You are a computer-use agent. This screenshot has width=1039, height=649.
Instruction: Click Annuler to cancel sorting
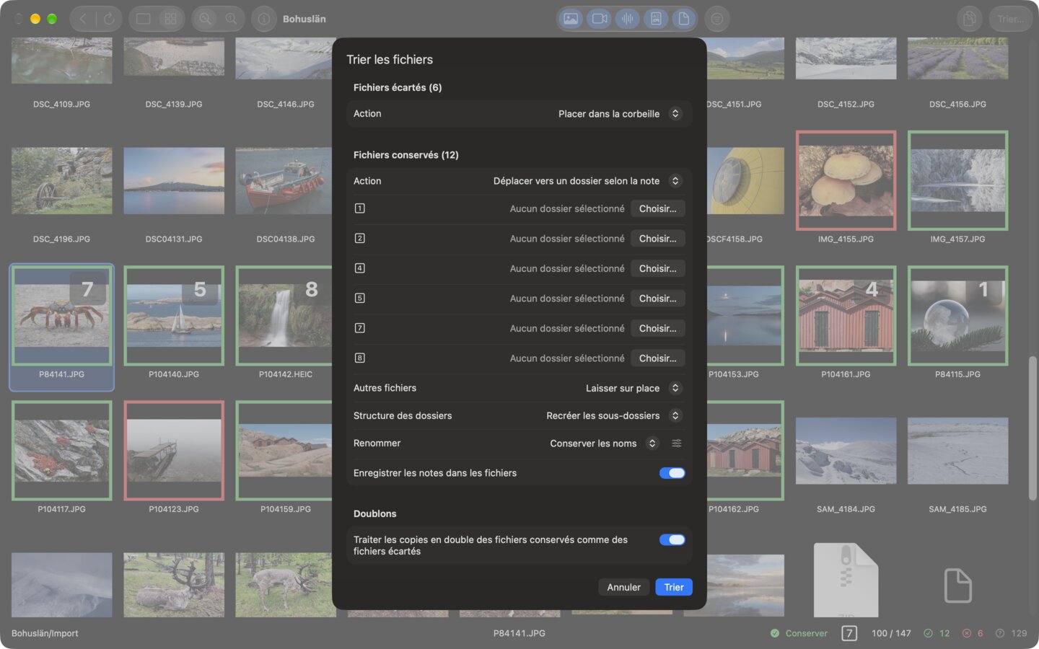tap(624, 587)
